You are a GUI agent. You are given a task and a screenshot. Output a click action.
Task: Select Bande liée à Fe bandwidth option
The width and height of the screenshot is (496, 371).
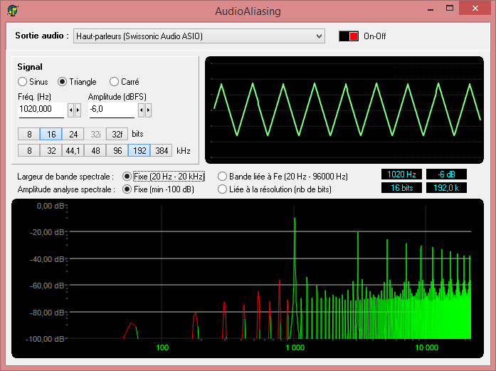pyautogui.click(x=223, y=176)
